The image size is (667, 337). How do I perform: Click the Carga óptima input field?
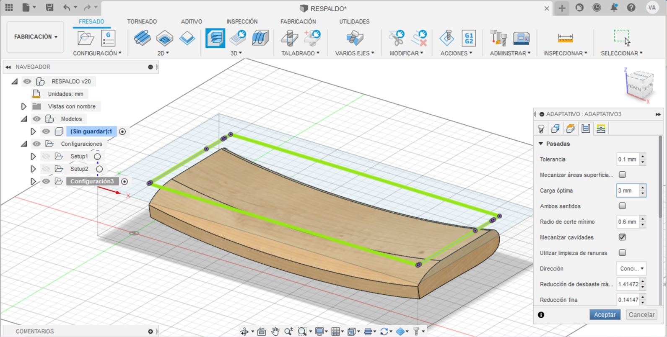click(628, 190)
